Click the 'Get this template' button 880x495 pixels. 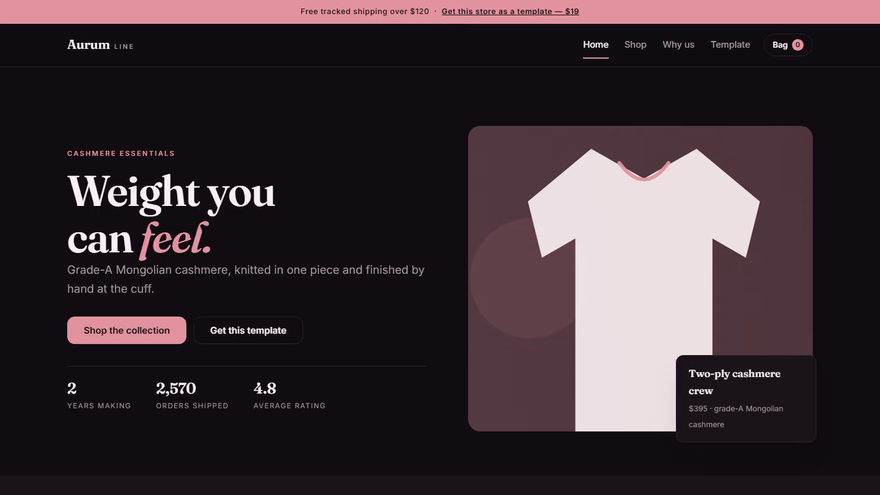click(248, 330)
